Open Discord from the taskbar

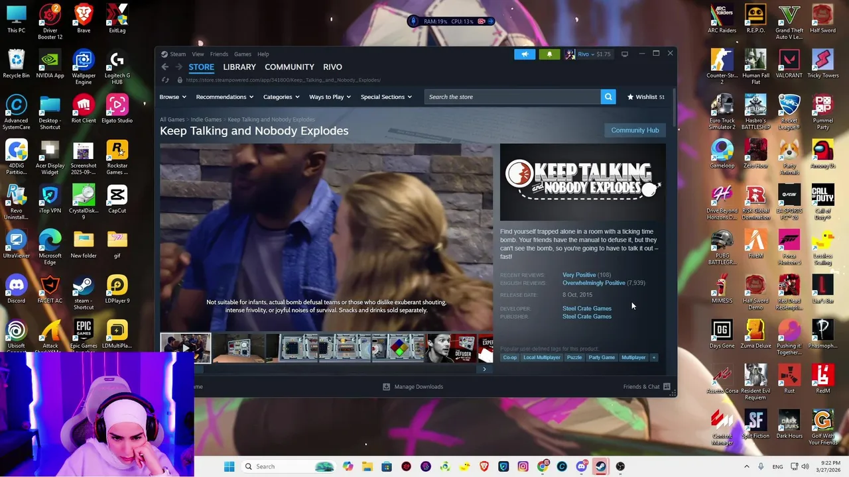581,466
